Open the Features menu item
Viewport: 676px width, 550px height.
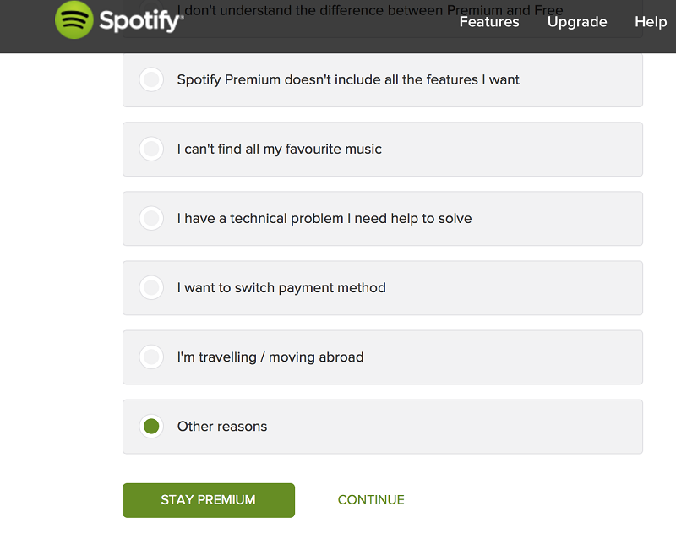click(489, 22)
